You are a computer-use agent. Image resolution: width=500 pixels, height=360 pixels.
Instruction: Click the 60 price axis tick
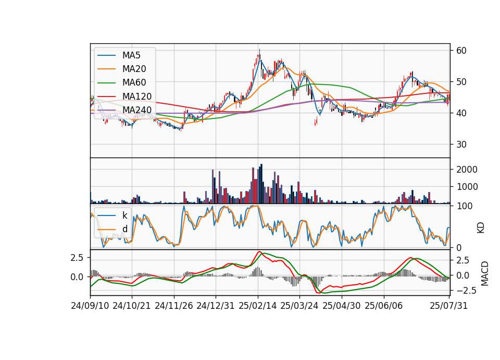[x=461, y=51]
